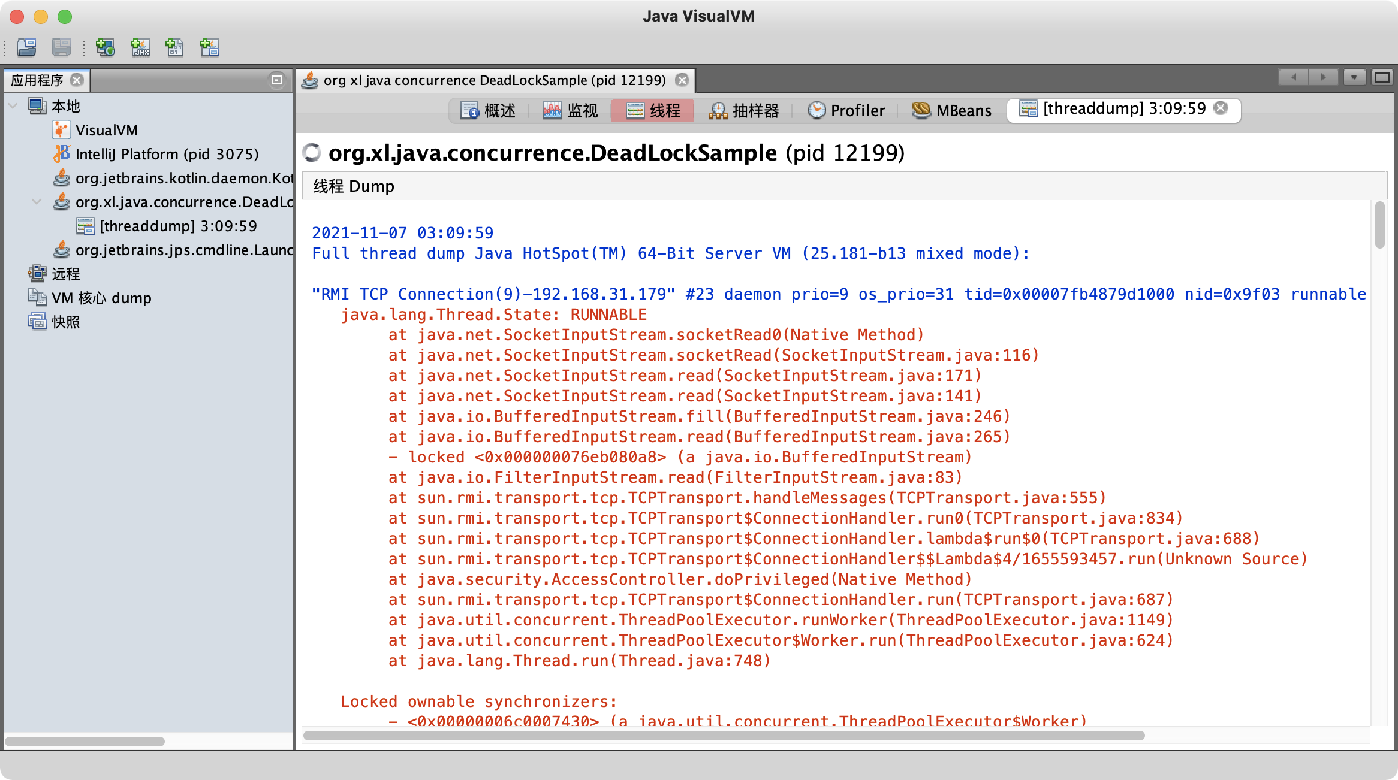Switch to the Profiler tab
The width and height of the screenshot is (1398, 780).
point(846,110)
